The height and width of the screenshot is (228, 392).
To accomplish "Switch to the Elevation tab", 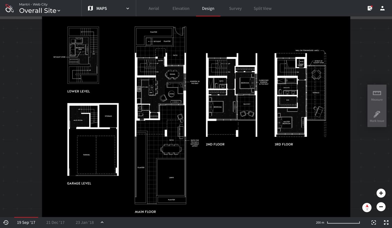I will [x=181, y=8].
